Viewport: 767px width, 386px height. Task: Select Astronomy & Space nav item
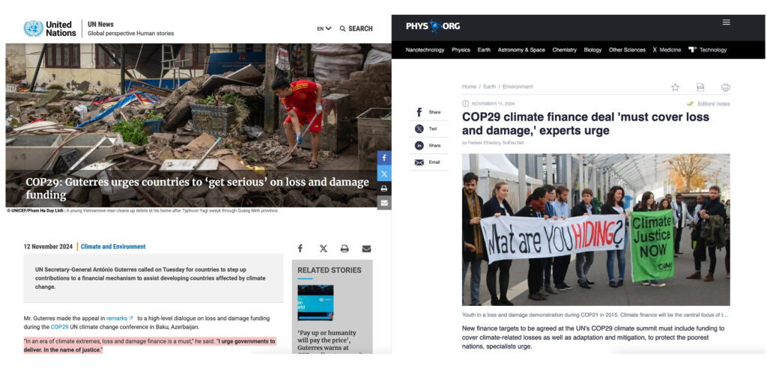521,50
